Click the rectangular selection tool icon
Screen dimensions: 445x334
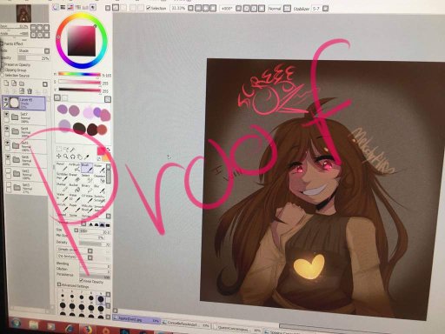coord(59,149)
